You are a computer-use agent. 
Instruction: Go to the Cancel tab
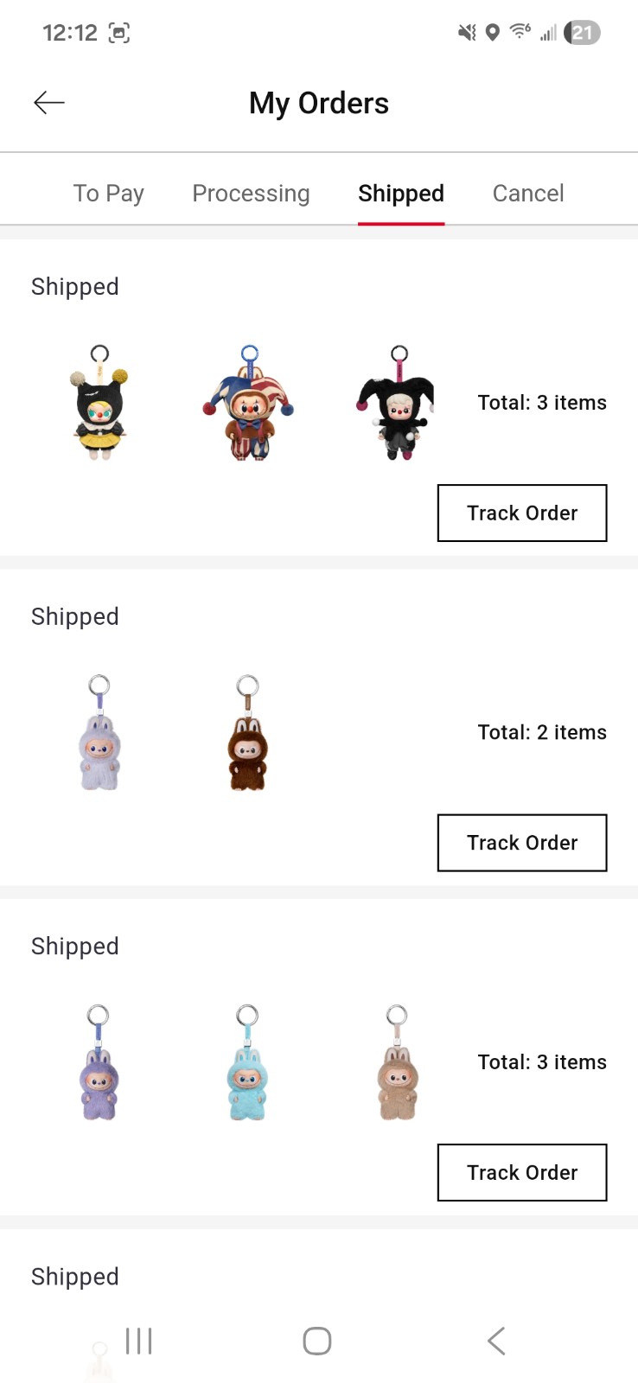(x=528, y=193)
